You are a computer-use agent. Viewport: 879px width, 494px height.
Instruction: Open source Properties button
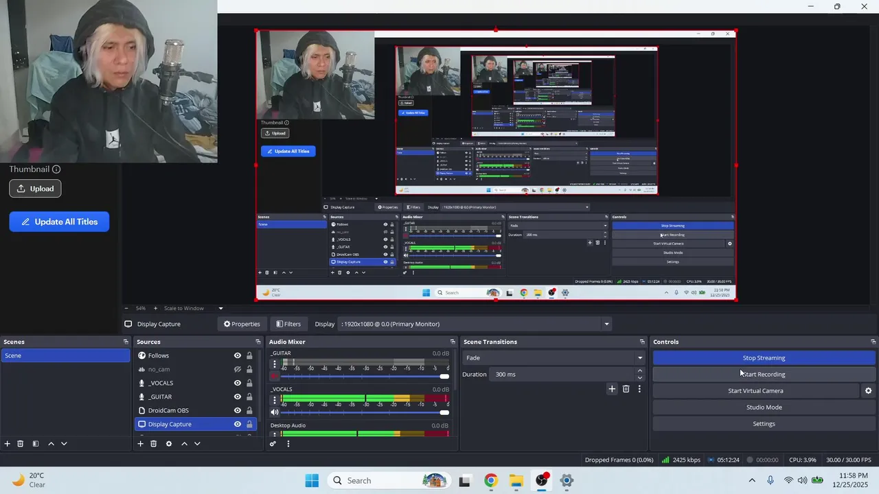click(242, 324)
